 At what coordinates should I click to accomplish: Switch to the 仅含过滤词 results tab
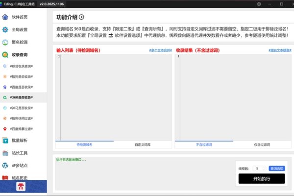point(262,145)
